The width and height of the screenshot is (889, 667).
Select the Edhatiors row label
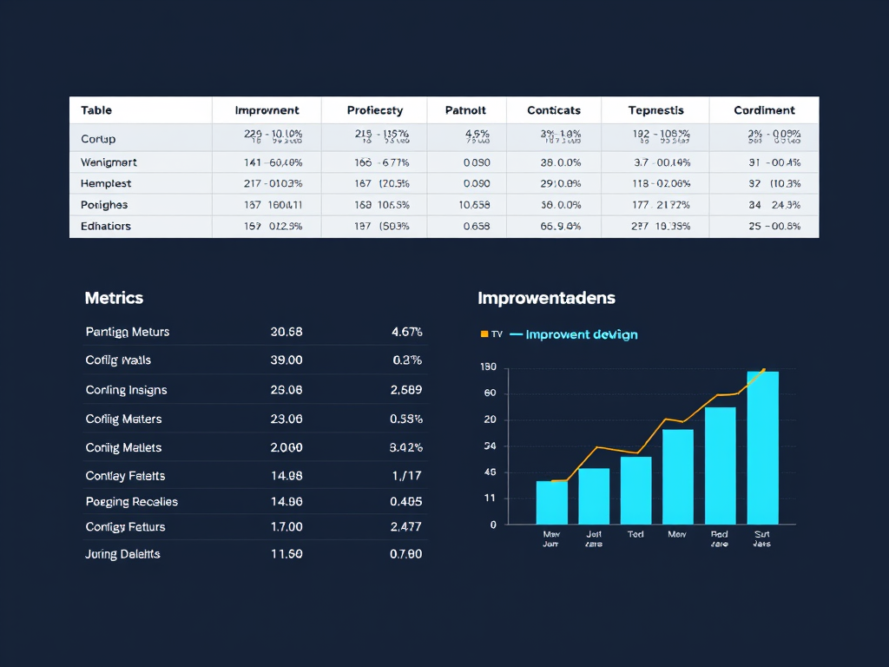(x=106, y=226)
